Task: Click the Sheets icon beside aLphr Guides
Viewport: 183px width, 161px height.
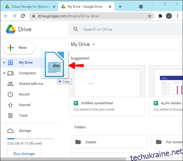Action: [156, 103]
